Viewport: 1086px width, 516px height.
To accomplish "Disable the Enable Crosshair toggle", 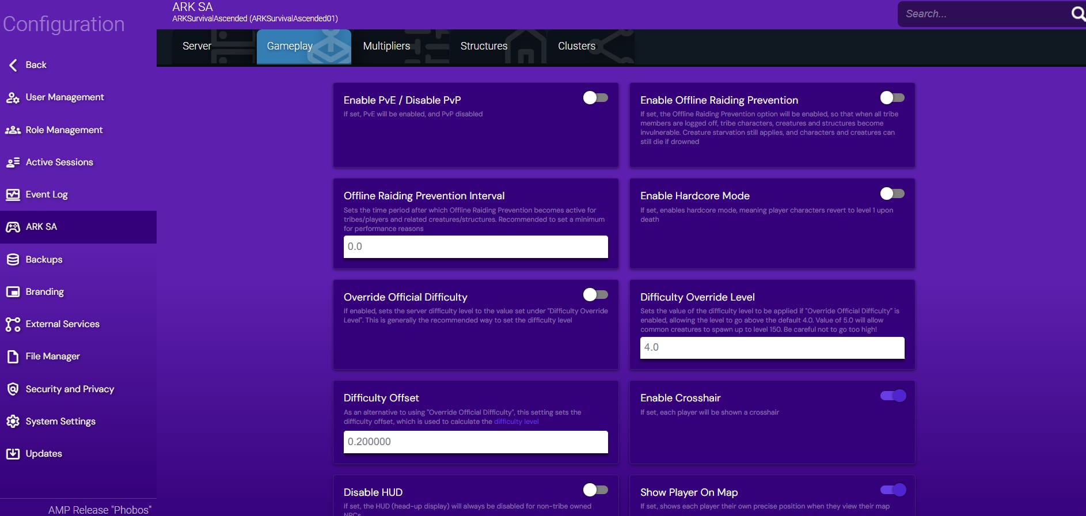I will (x=893, y=396).
